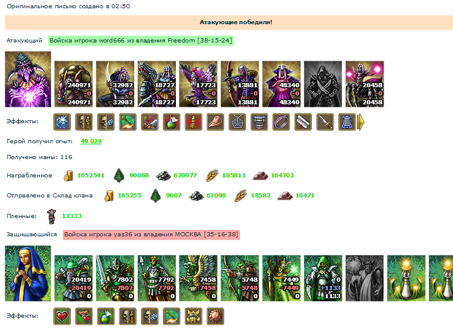
Task: Click the prisoner icon beside 11333
Action: point(51,216)
